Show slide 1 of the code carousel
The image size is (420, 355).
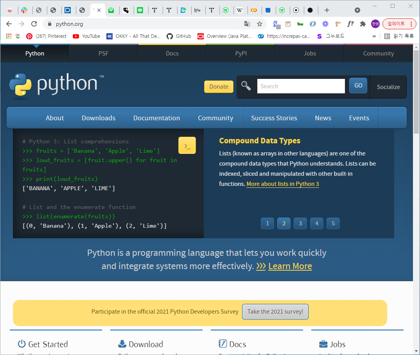coord(267,223)
